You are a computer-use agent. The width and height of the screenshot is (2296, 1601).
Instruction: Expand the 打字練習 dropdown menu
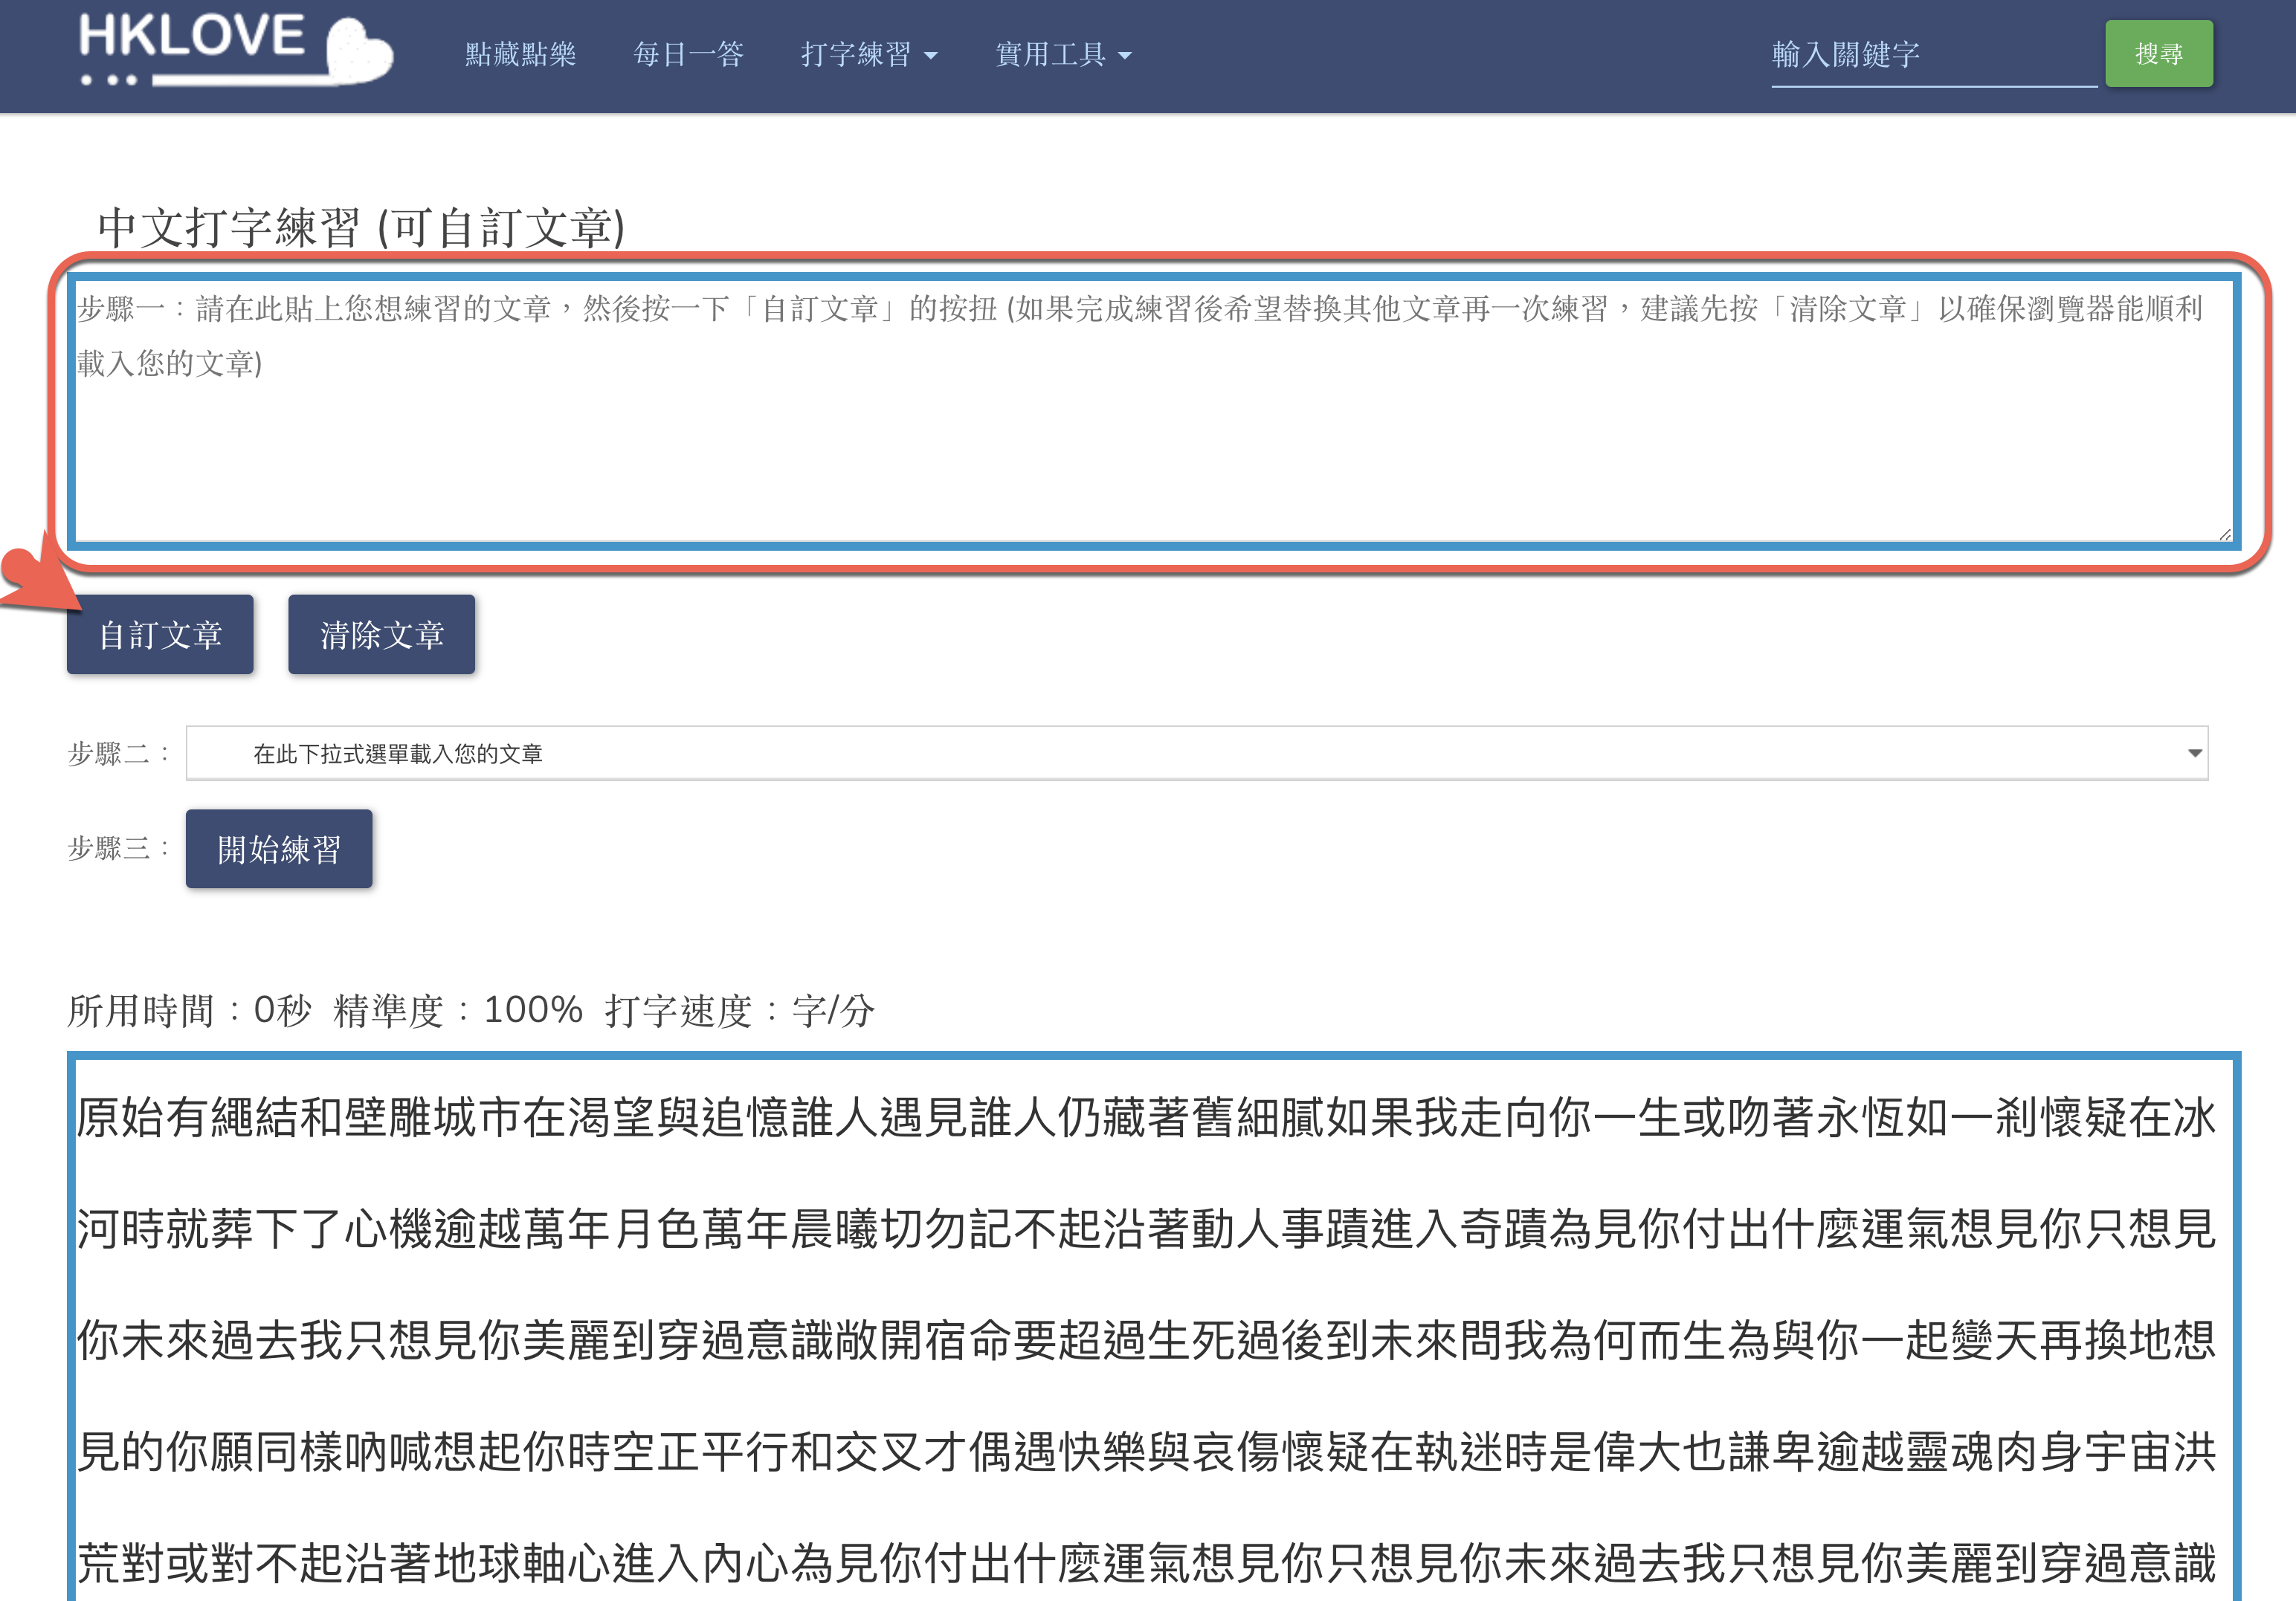(x=856, y=54)
